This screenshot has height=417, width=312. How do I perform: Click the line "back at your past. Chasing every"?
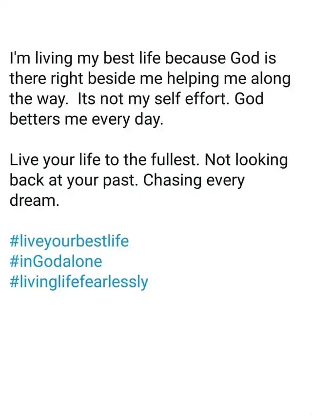coord(127,180)
